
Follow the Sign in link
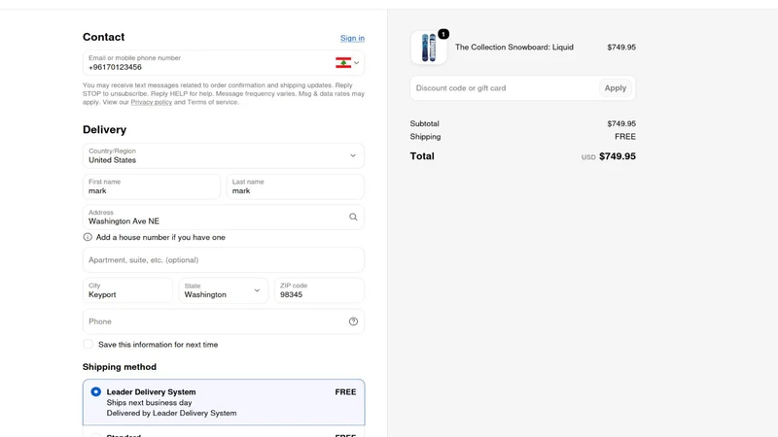[x=352, y=38]
